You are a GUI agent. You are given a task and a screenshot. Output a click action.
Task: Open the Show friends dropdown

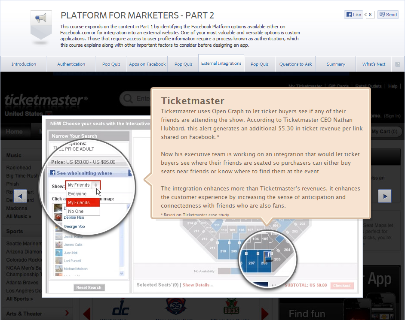coord(83,185)
